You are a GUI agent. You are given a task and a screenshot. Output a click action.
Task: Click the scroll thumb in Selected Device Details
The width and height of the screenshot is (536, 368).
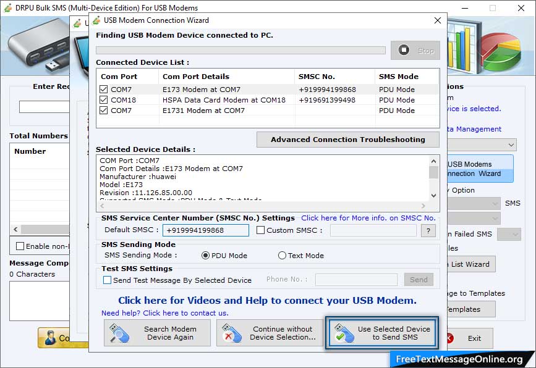[x=433, y=172]
